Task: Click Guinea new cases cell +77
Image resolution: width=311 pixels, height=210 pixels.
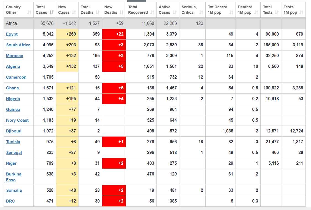Action: 67,109
